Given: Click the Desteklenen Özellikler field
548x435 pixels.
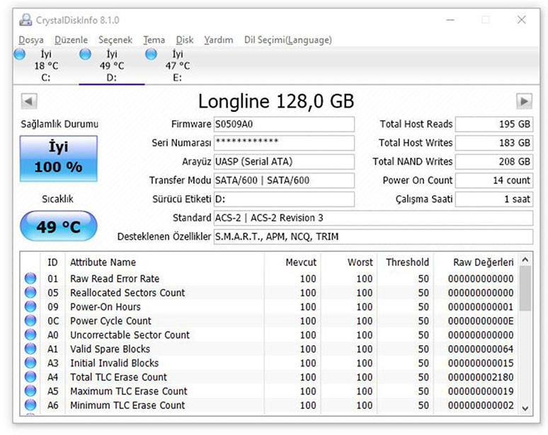Looking at the screenshot, I should 373,237.
